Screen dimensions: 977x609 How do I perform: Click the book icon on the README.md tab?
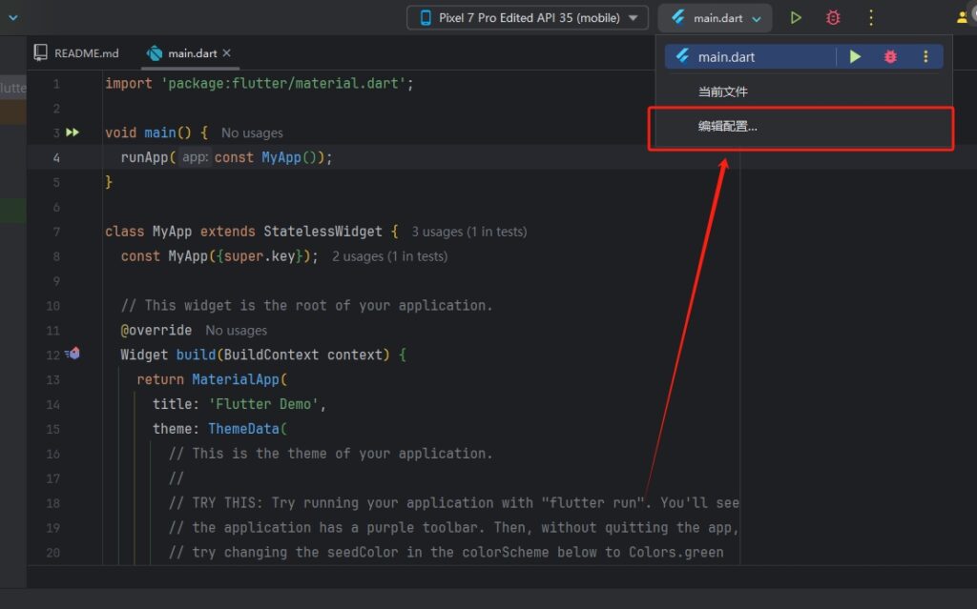click(40, 52)
